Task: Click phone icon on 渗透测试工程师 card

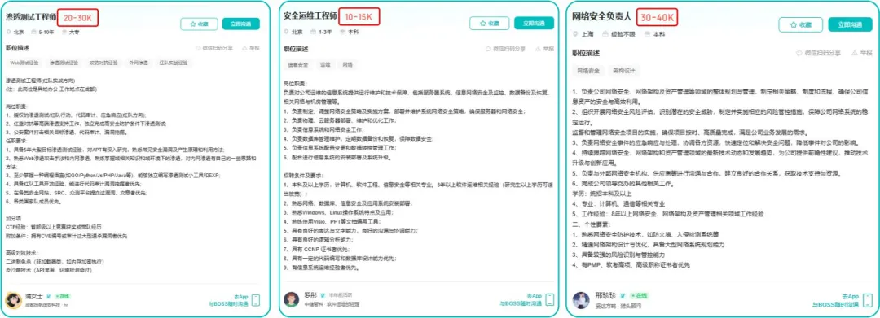Action: pyautogui.click(x=255, y=300)
